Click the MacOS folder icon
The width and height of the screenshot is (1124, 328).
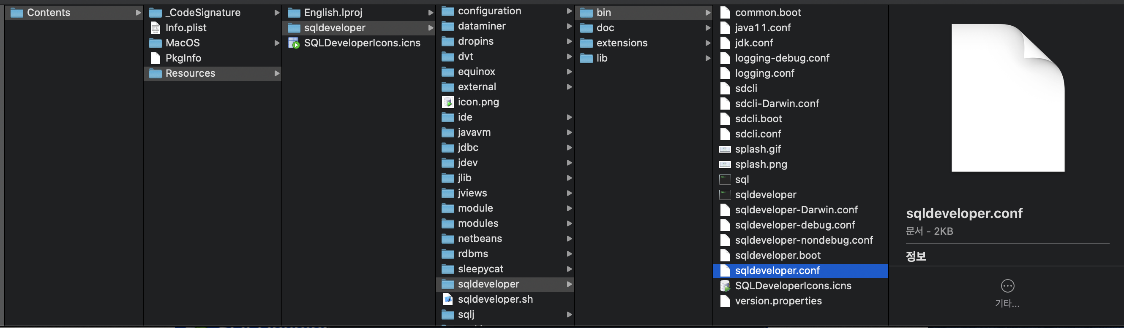pyautogui.click(x=156, y=43)
